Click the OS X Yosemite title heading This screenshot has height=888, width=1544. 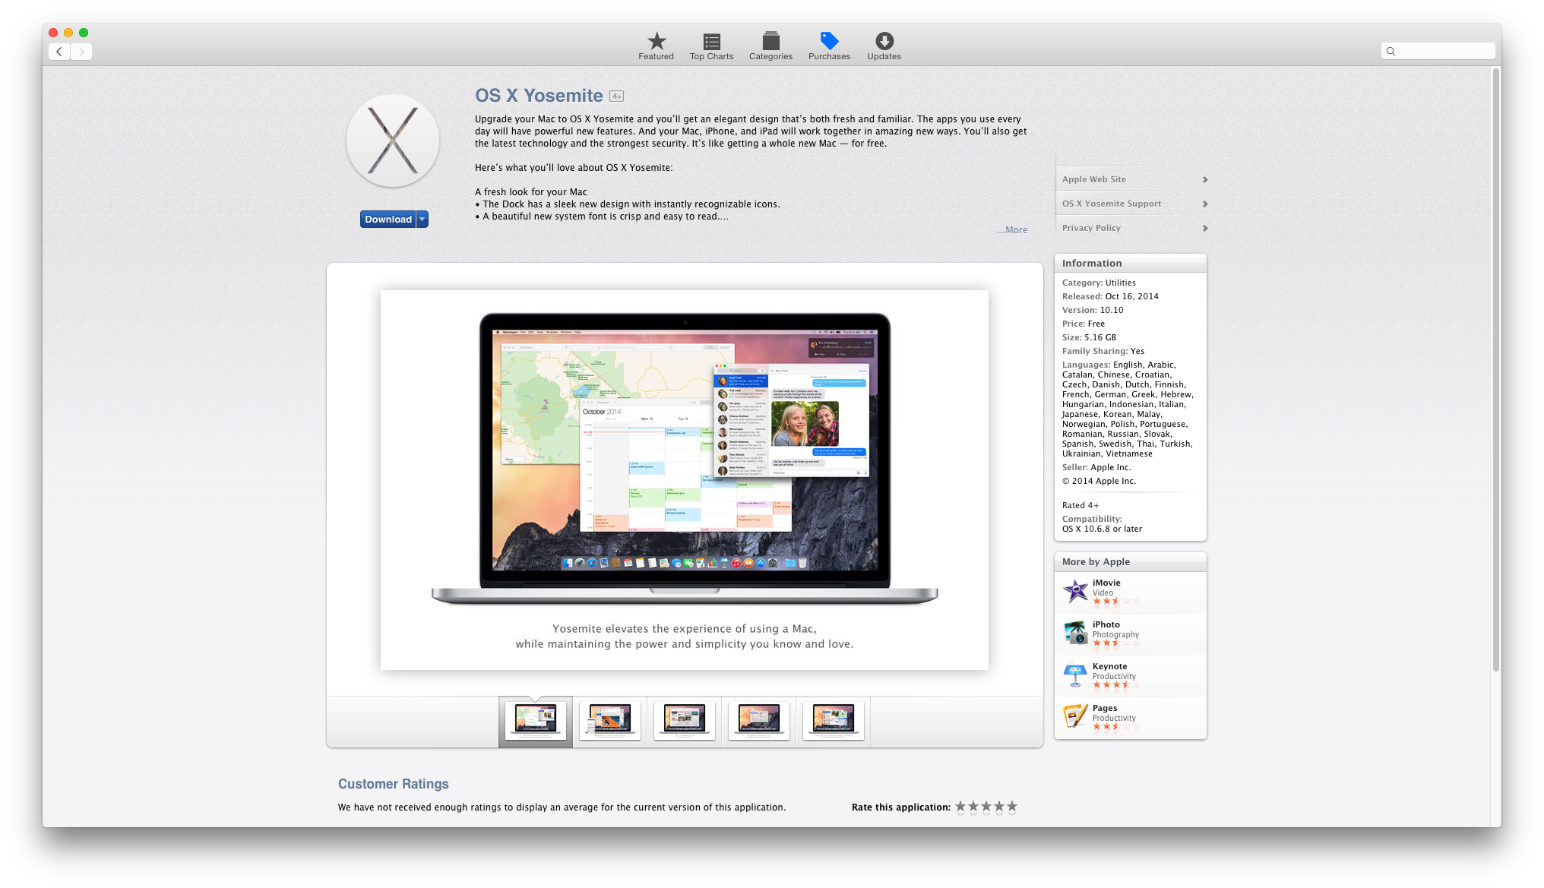(539, 96)
